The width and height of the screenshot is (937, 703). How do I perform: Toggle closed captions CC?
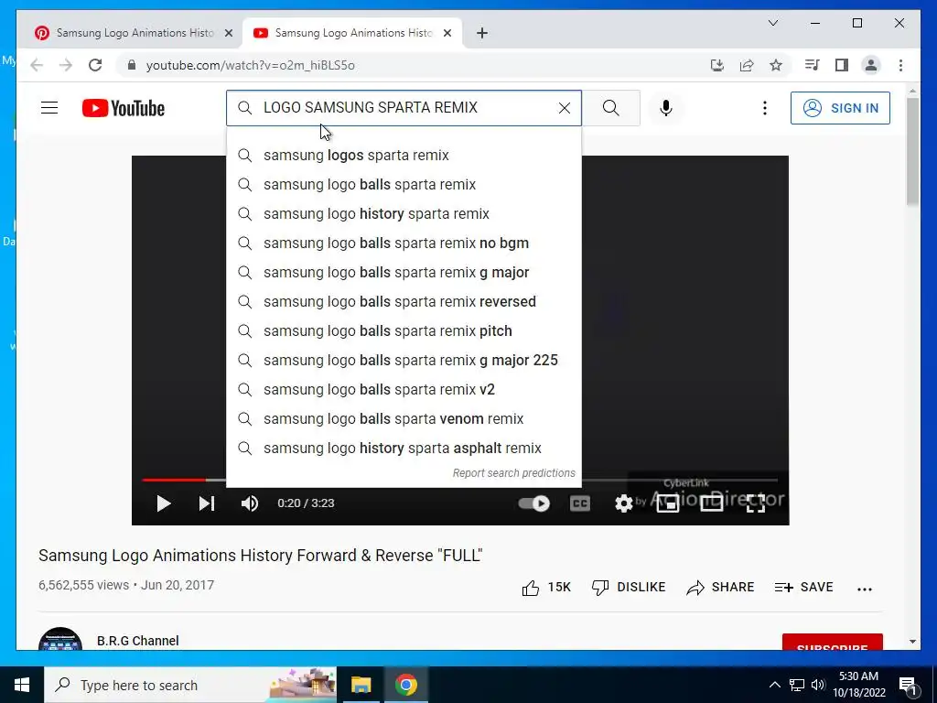(579, 503)
